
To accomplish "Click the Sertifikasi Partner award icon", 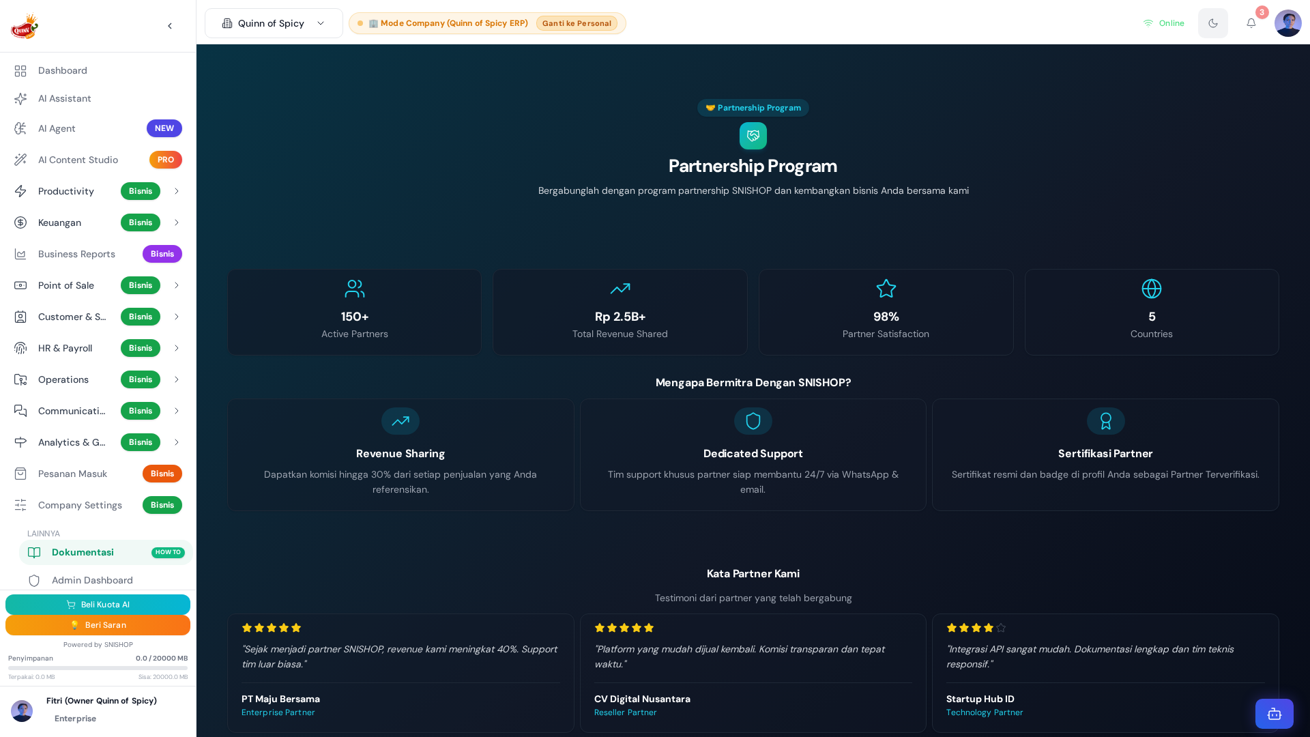I will [x=1105, y=421].
